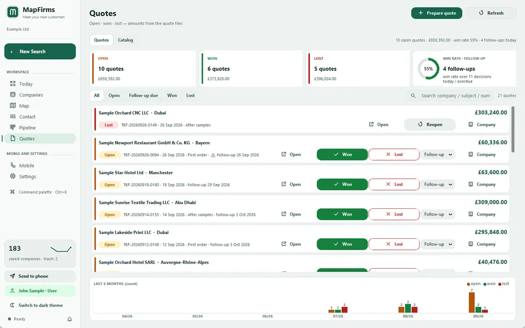Open the Sample Star Hotel quote file
Screen dimensions: 525x328
pyautogui.click(x=291, y=184)
